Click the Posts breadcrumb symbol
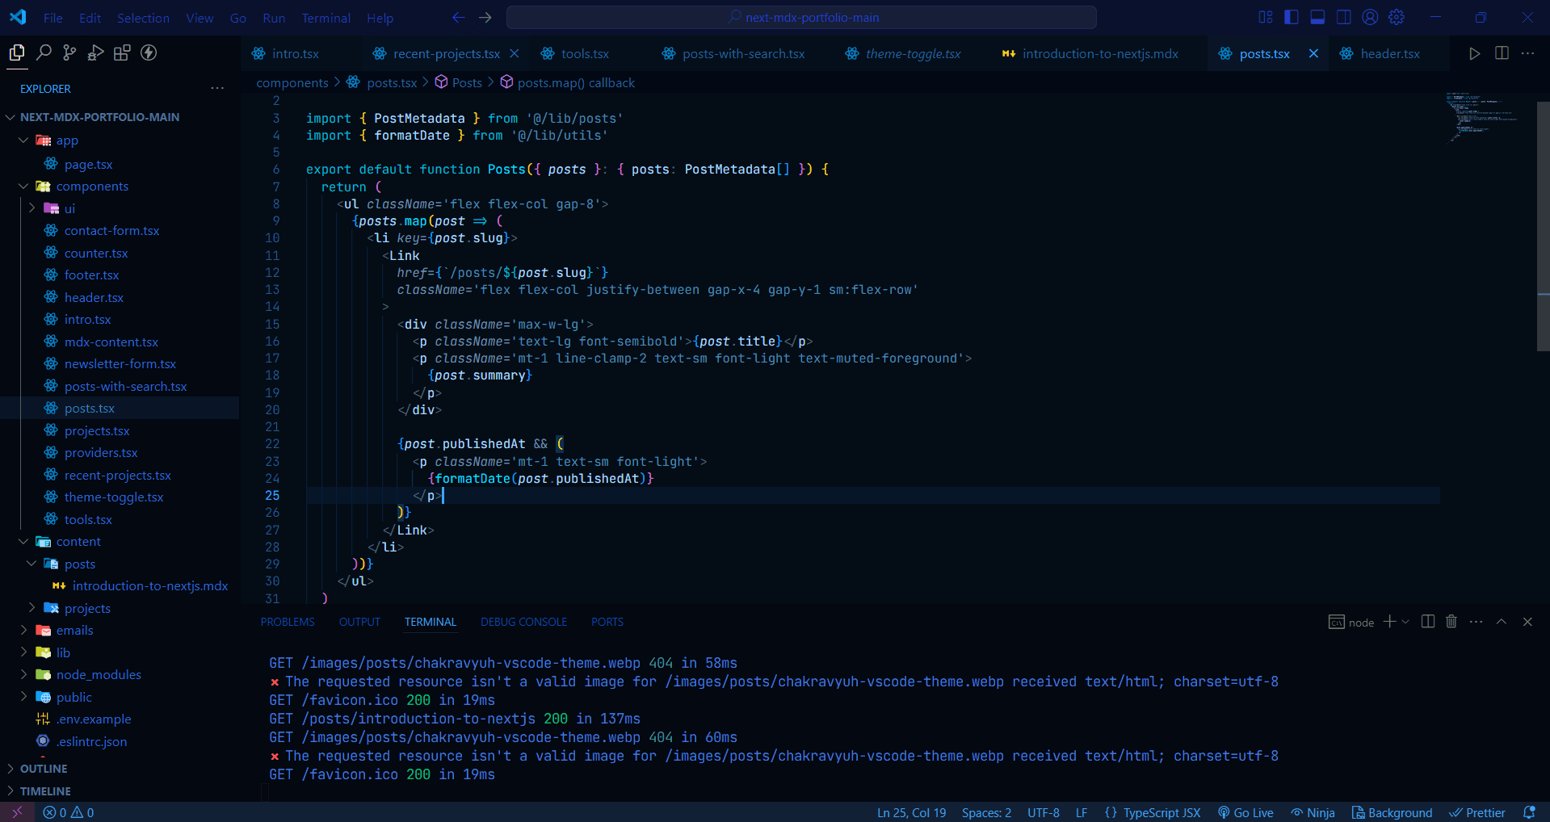This screenshot has height=822, width=1550. 458,82
